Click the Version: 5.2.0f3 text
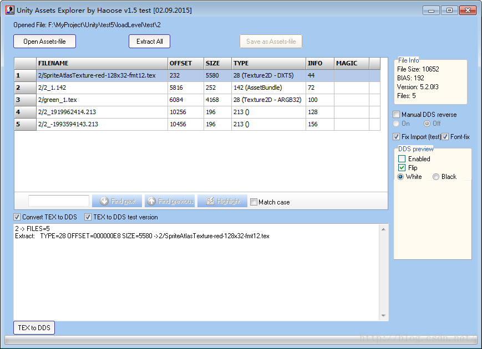The height and width of the screenshot is (349, 482). pyautogui.click(x=418, y=87)
